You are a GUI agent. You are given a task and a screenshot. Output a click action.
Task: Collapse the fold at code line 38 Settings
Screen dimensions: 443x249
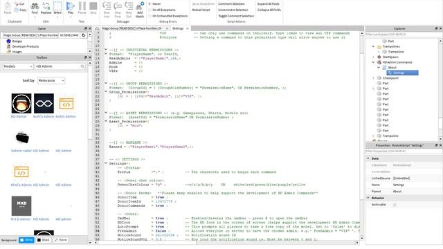[106, 163]
